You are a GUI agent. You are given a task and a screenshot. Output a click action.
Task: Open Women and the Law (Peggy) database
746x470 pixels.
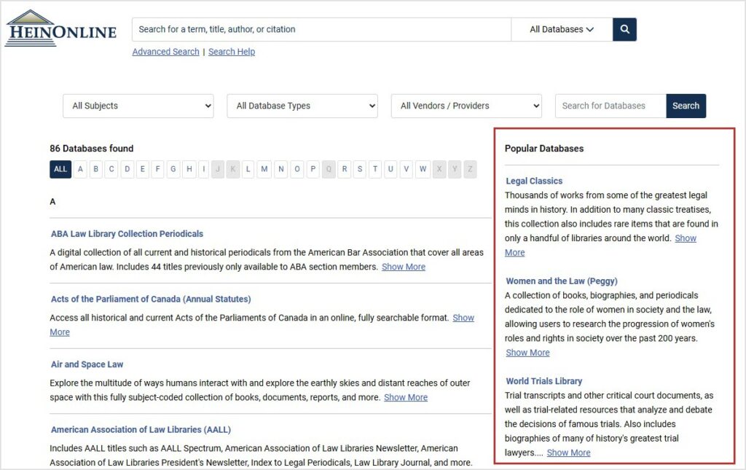tap(562, 281)
